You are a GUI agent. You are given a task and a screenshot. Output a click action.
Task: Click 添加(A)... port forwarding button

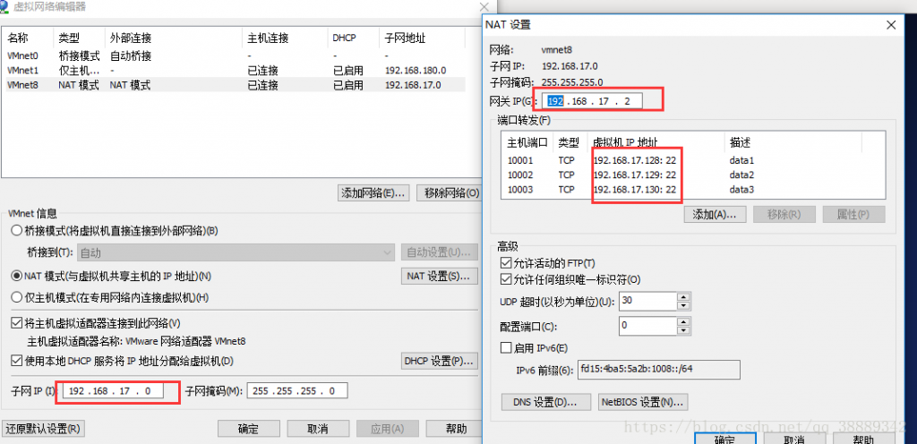pos(715,214)
